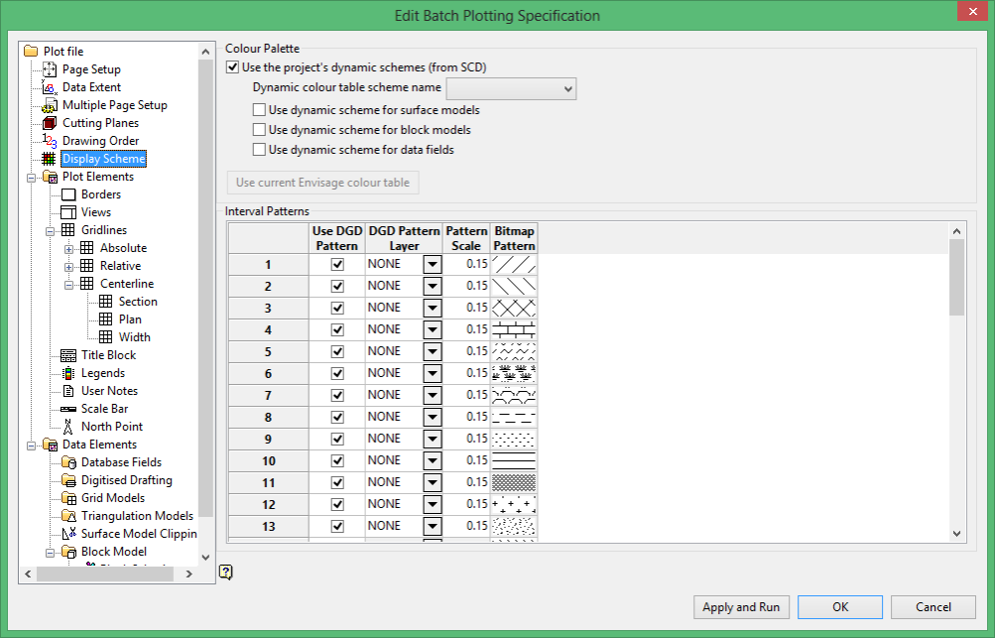Toggle Use DGD Pattern for row 3
The height and width of the screenshot is (638, 995).
pos(337,308)
